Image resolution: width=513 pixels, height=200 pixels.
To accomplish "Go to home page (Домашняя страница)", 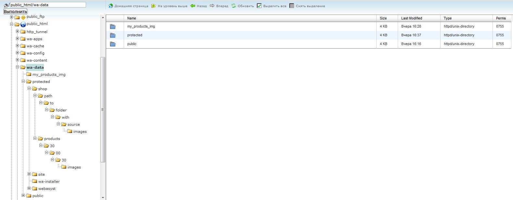I will [x=128, y=6].
